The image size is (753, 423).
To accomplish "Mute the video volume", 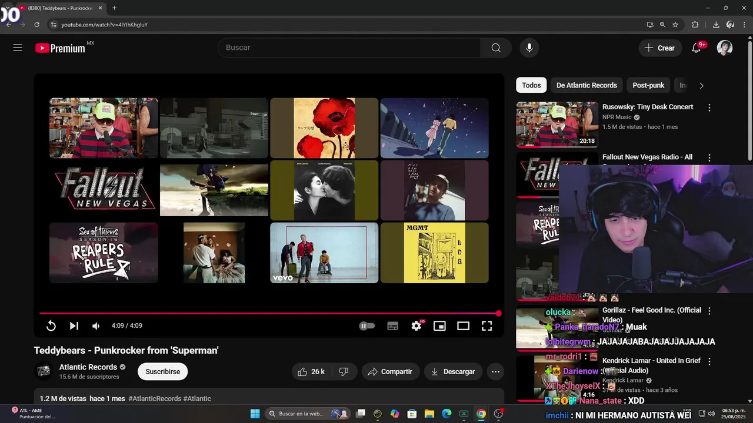I will tap(96, 326).
